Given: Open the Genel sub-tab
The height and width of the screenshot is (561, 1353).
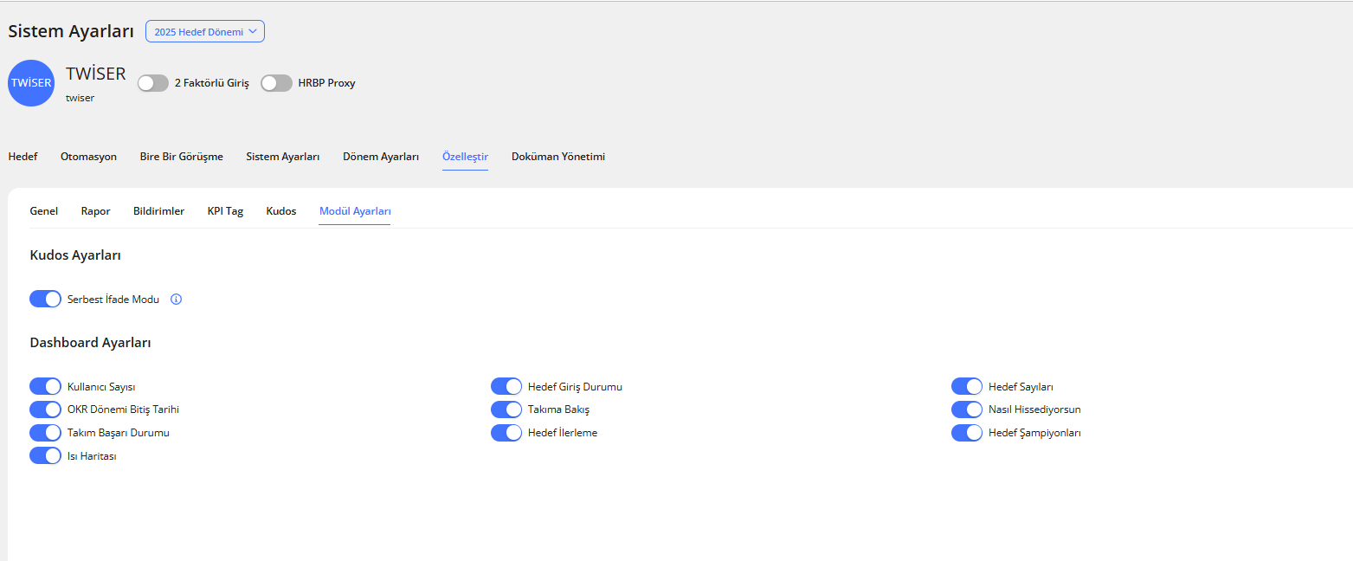Looking at the screenshot, I should pyautogui.click(x=44, y=211).
